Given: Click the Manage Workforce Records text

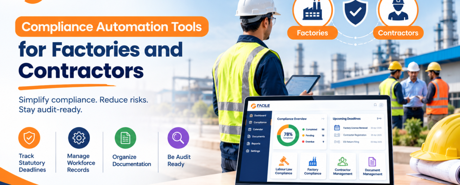Looking at the screenshot, I should click(x=81, y=163).
